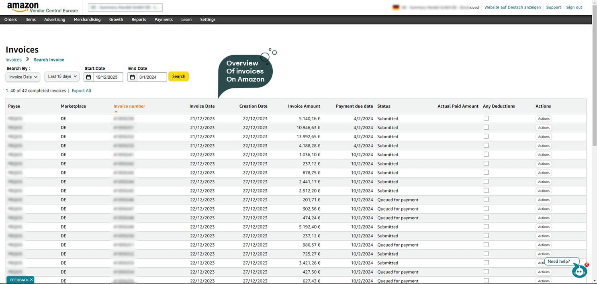
Task: Click the Start Date input field
Action: pos(108,77)
